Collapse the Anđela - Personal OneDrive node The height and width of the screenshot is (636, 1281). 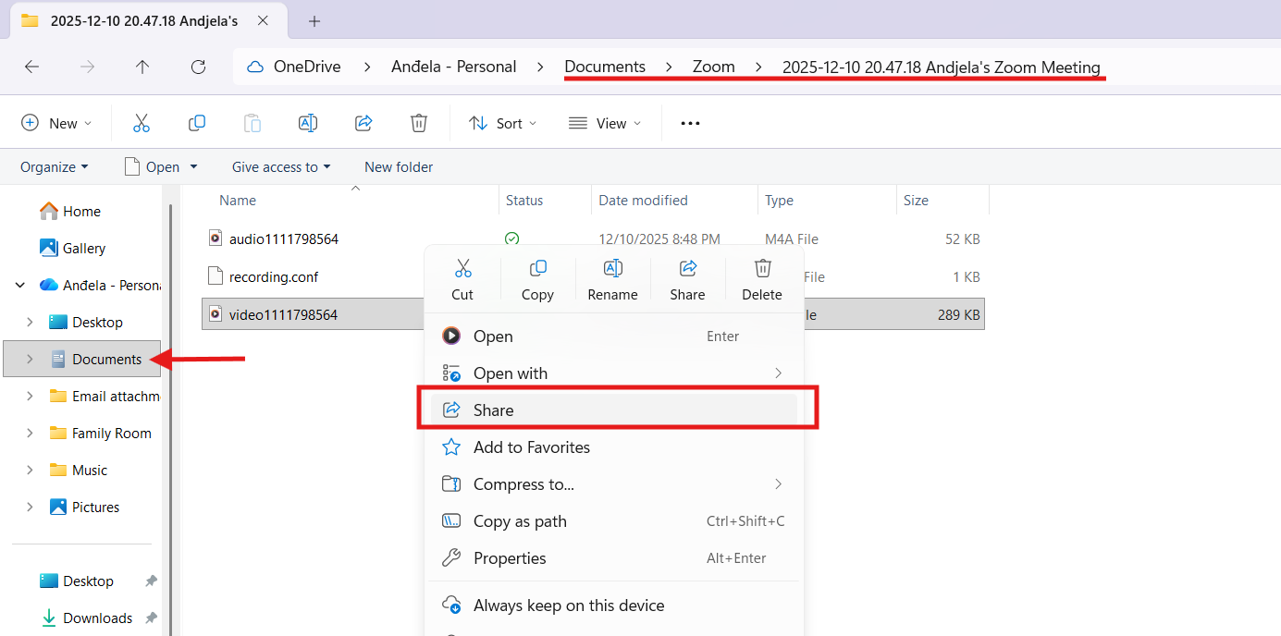(20, 286)
